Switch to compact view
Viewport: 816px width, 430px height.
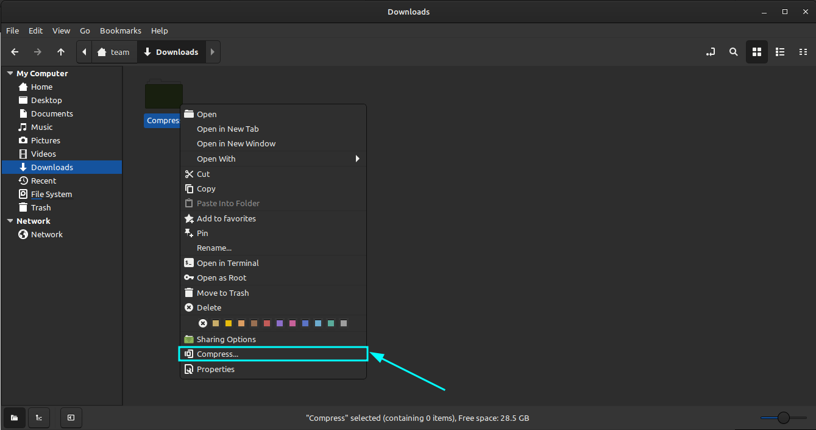pos(803,52)
